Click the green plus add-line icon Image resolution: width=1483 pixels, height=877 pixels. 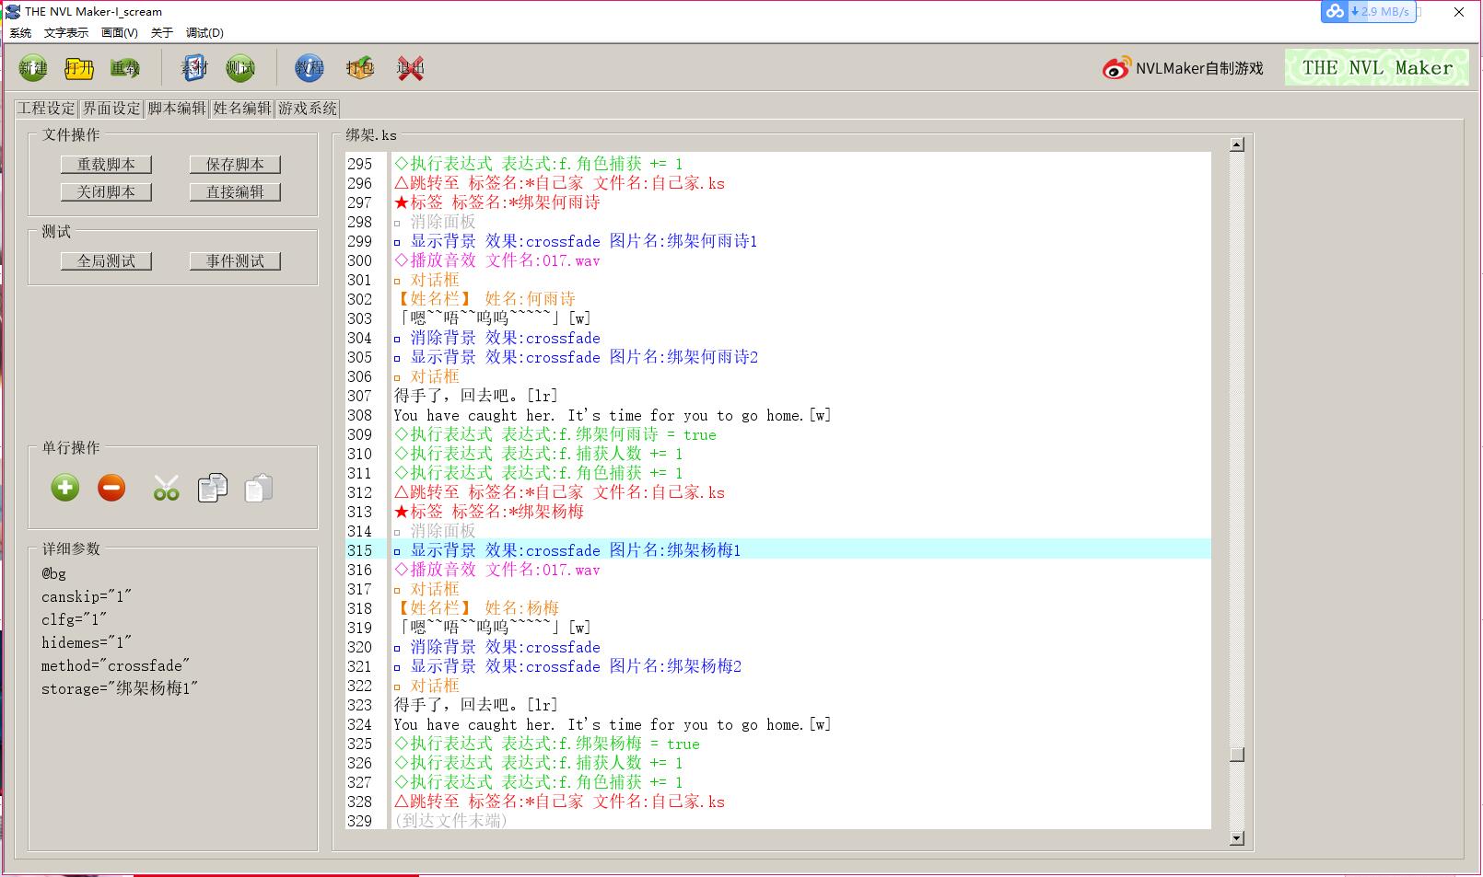[65, 488]
